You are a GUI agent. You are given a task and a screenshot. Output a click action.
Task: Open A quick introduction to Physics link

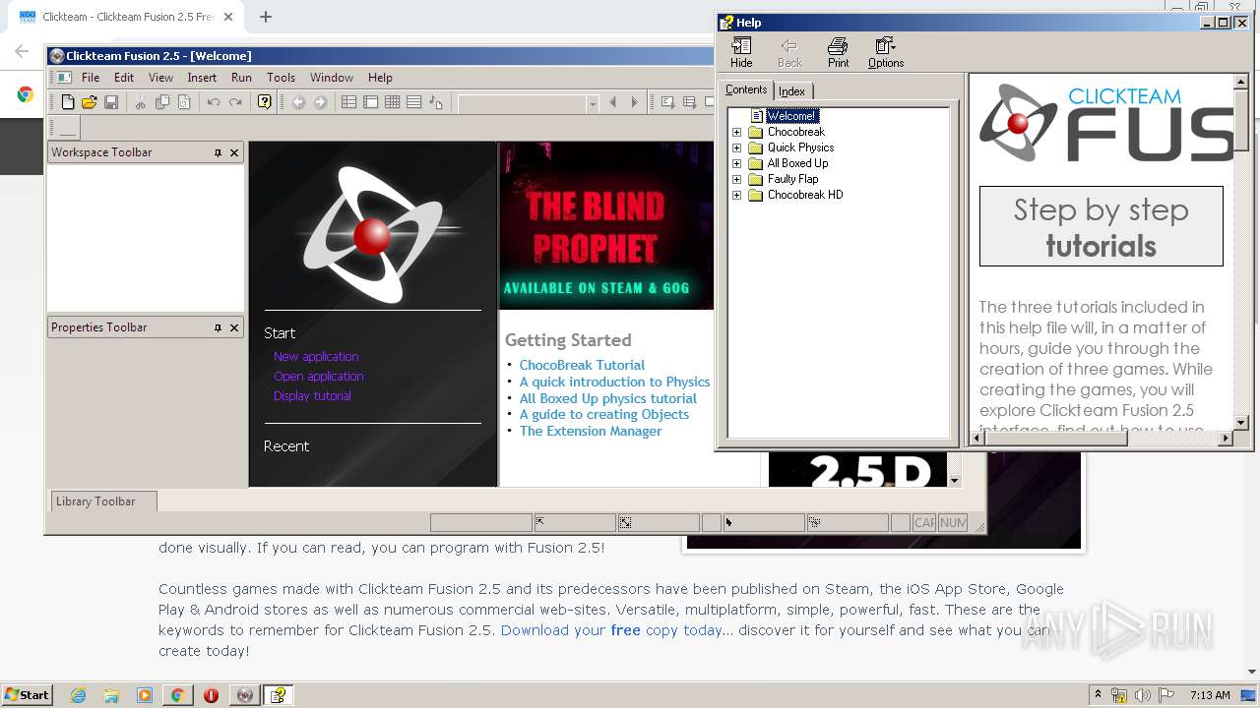(x=614, y=382)
